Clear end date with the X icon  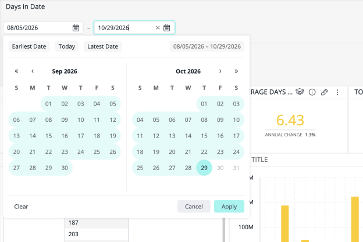[x=158, y=28]
